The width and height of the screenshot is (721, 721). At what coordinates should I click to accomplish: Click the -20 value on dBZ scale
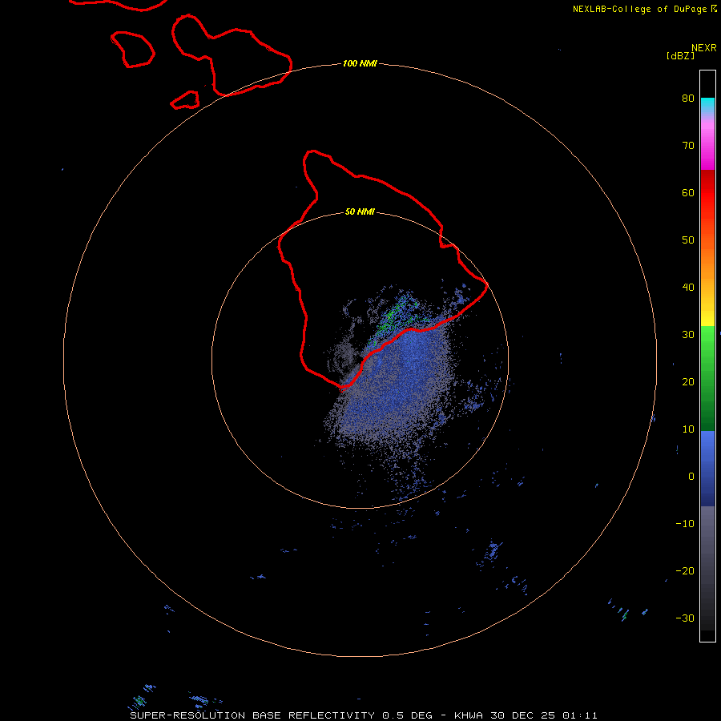click(x=685, y=571)
